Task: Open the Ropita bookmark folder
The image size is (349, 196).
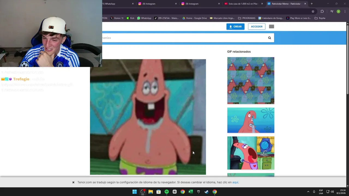Action: point(320,18)
